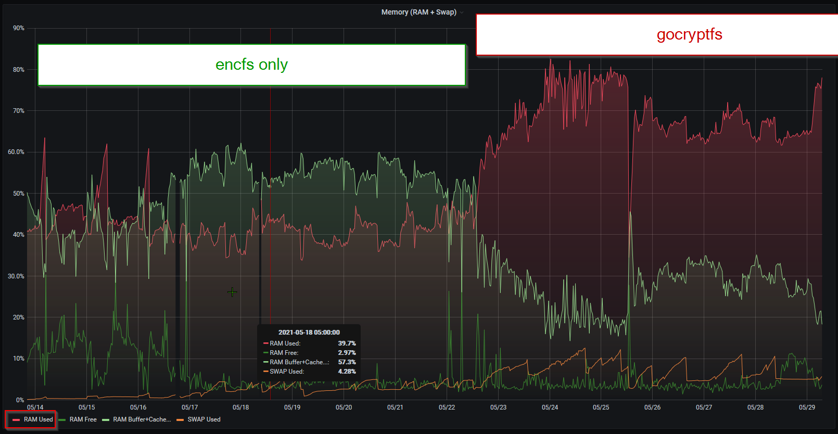This screenshot has width=838, height=434.
Task: Toggle the RAM Buffer+Cache series in legend
Action: pyautogui.click(x=142, y=419)
